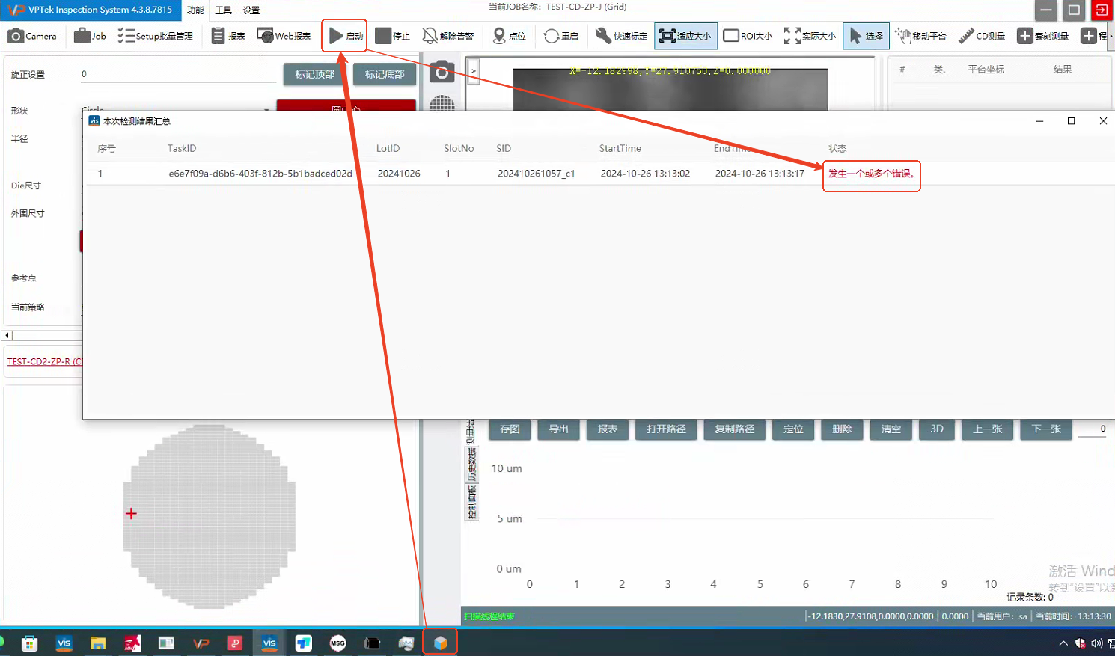This screenshot has height=656, width=1115.
Task: Open the 功能 menu
Action: (x=195, y=10)
